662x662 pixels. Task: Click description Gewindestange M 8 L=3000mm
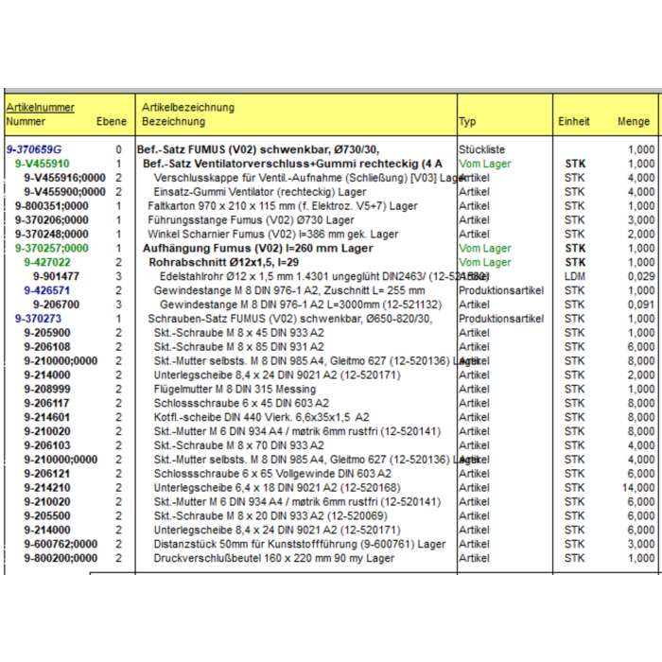301,305
